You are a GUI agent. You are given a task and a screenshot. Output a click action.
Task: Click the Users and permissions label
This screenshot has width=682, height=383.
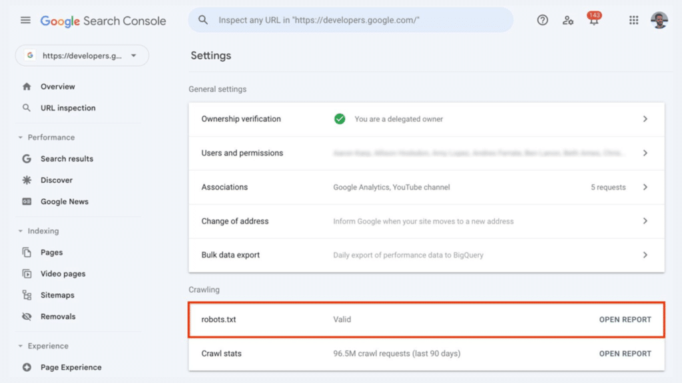pyautogui.click(x=242, y=153)
